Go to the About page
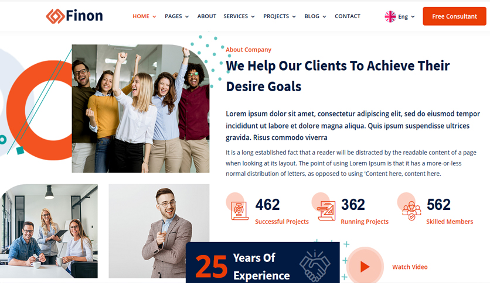Viewport: 490px width, 283px height. (x=206, y=16)
